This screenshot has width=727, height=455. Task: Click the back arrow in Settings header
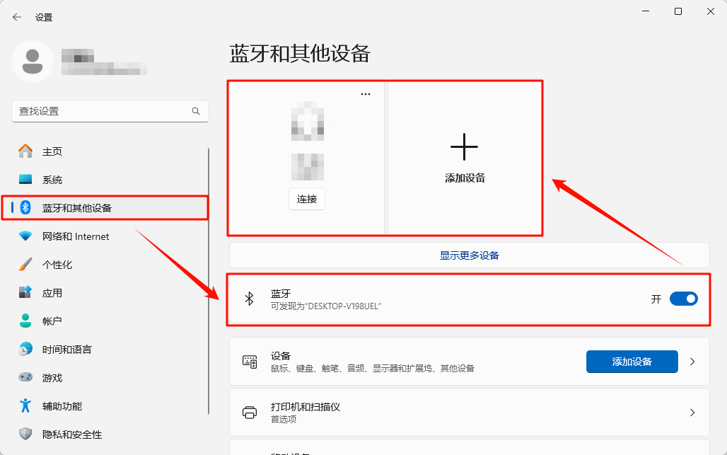17,17
